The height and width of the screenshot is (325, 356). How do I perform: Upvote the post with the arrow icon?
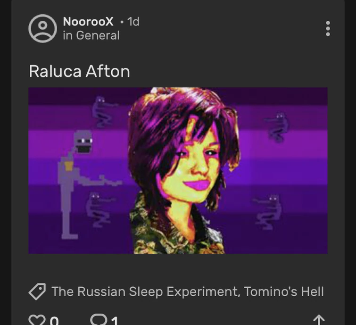coord(319,320)
